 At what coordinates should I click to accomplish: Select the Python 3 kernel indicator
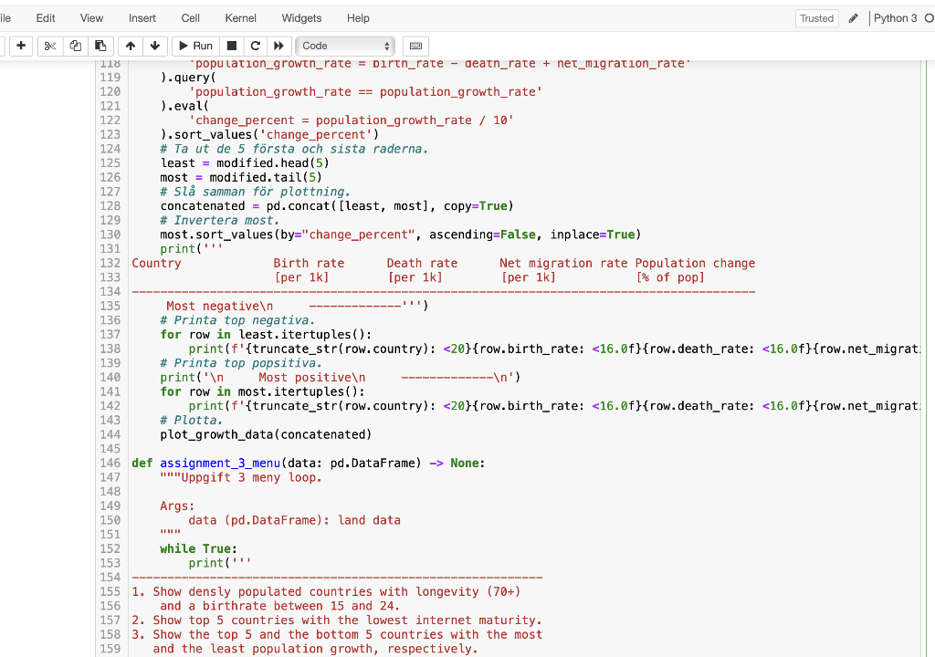pos(898,17)
